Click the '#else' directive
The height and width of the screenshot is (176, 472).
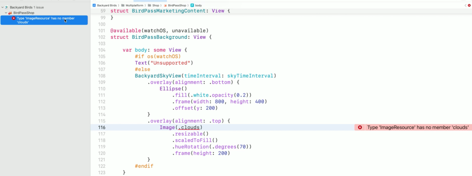click(142, 69)
